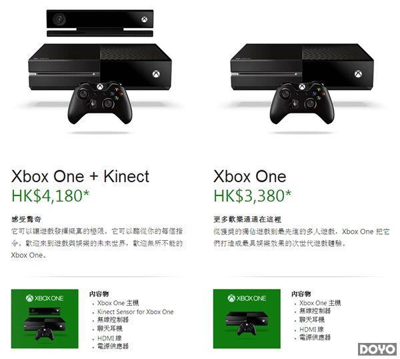Open the green Kinect bundle box thumbnail
This screenshot has height=359, width=400.
tap(45, 319)
